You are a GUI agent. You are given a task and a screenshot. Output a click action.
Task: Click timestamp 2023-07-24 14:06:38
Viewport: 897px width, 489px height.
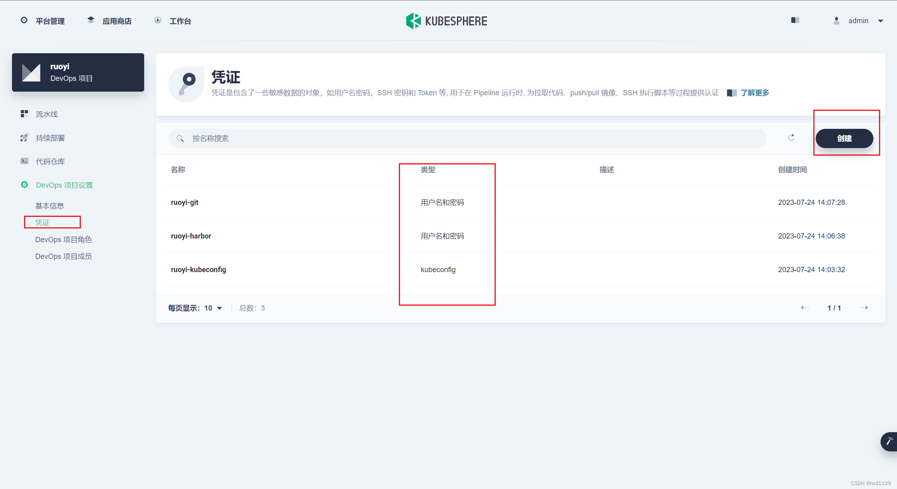pyautogui.click(x=811, y=236)
